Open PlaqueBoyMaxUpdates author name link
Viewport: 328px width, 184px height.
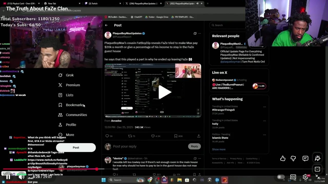pyautogui.click(x=127, y=33)
